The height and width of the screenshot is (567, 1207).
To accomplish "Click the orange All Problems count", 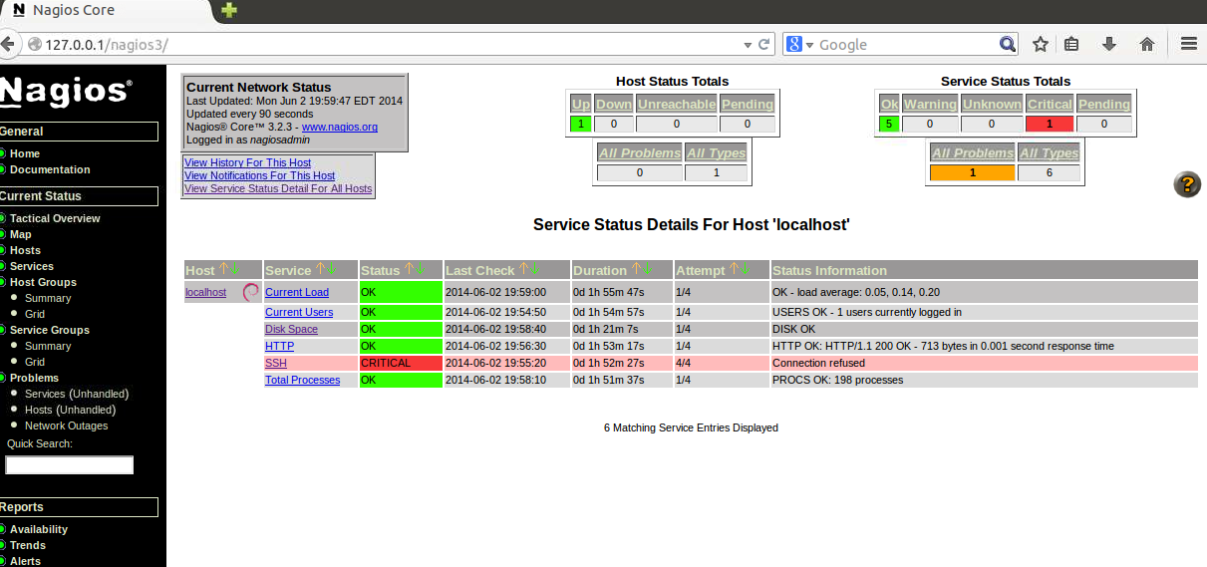I will [972, 172].
